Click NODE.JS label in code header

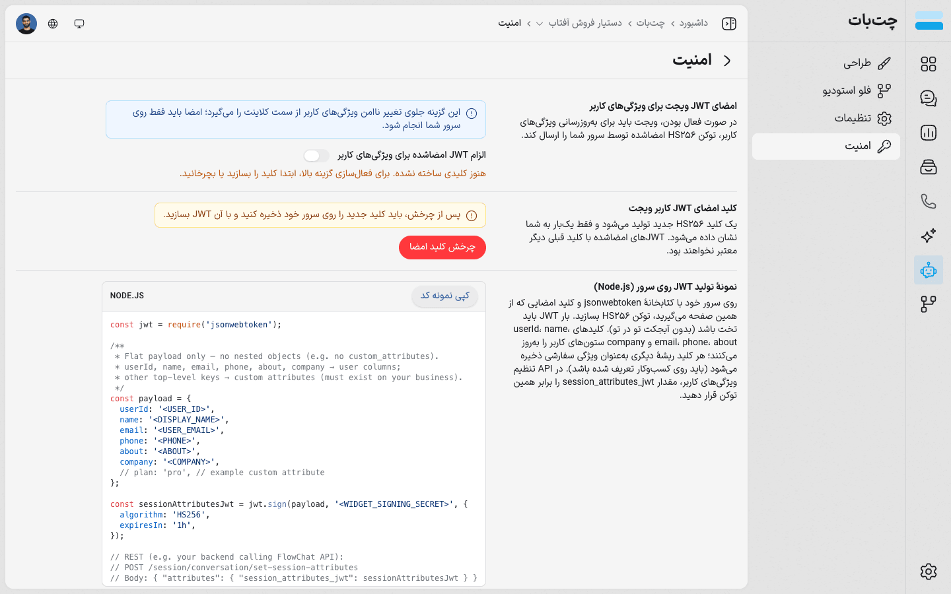pyautogui.click(x=127, y=296)
